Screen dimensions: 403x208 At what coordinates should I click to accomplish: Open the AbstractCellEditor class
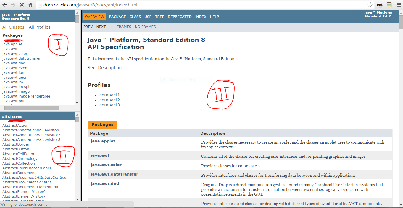tap(18, 154)
